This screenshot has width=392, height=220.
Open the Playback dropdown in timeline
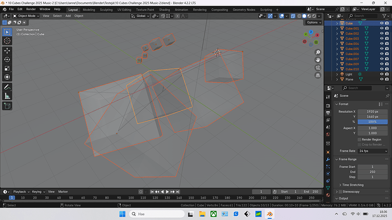[x=21, y=192]
